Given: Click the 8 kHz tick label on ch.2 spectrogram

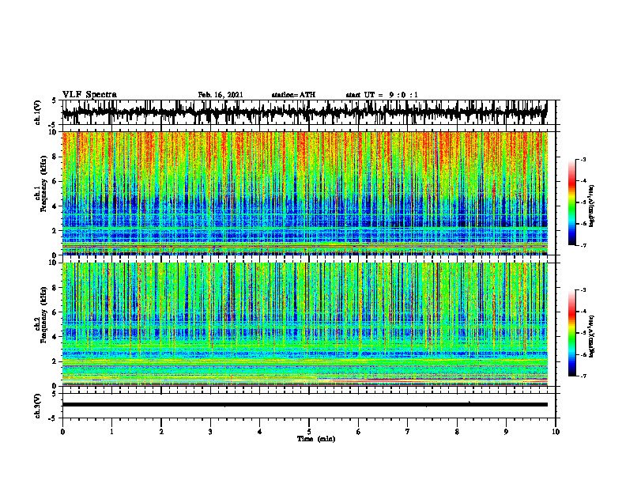Looking at the screenshot, I should coord(56,288).
